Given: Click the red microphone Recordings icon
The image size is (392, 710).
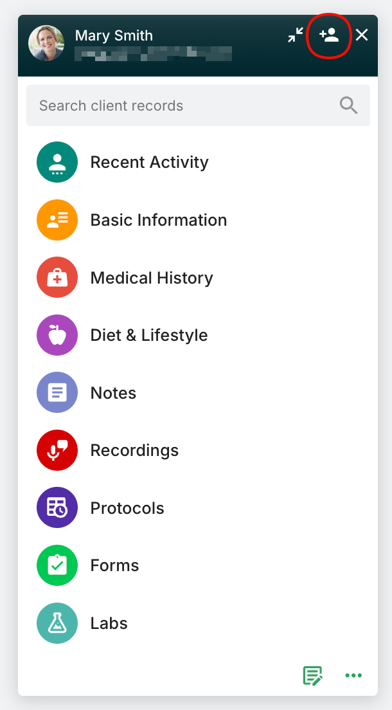Looking at the screenshot, I should click(x=57, y=450).
